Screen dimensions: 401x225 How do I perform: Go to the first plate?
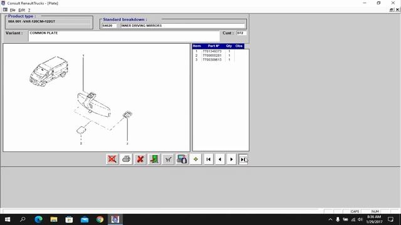click(x=209, y=159)
